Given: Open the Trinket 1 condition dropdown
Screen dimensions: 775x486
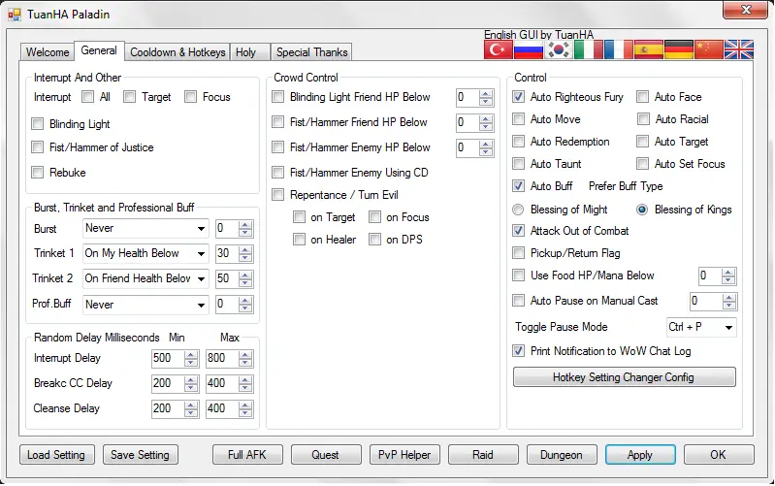Looking at the screenshot, I should tap(145, 253).
